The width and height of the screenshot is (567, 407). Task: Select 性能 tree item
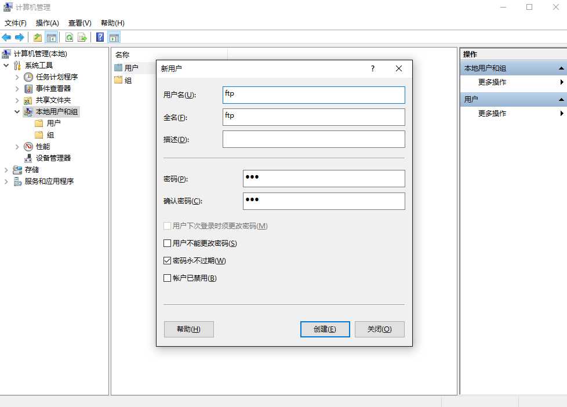(43, 147)
